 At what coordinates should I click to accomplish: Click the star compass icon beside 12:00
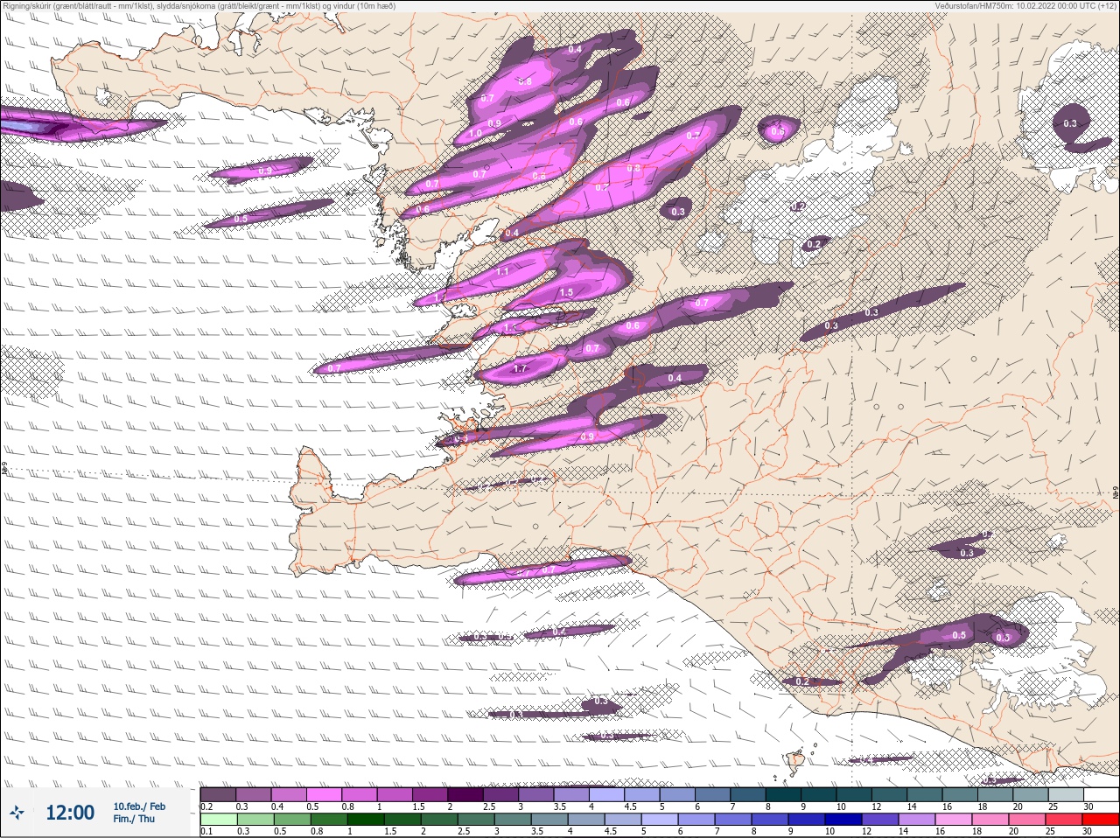pos(17,813)
